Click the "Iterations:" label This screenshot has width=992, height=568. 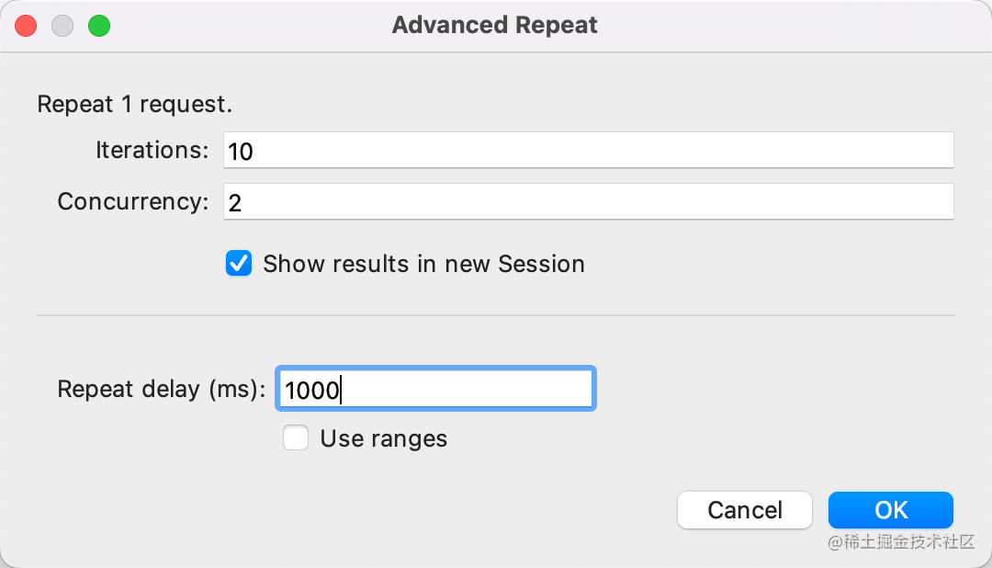tap(152, 150)
